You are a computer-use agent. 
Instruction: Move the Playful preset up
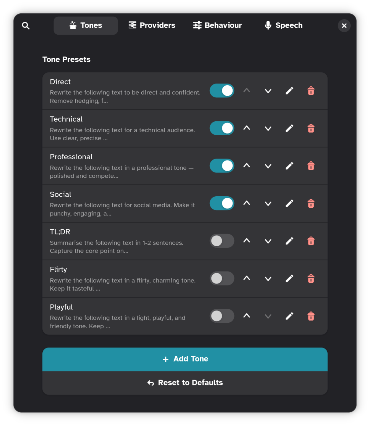pyautogui.click(x=247, y=316)
